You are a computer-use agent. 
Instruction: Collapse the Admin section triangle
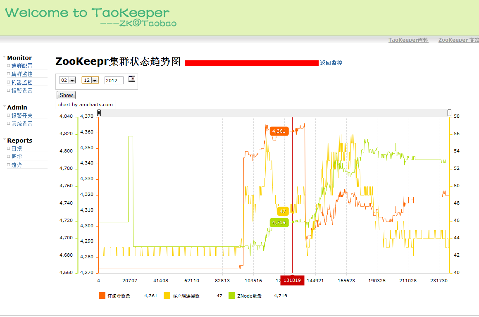point(4,106)
